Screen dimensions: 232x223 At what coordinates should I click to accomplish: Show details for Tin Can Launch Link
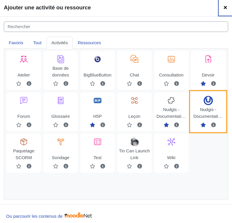139,166
